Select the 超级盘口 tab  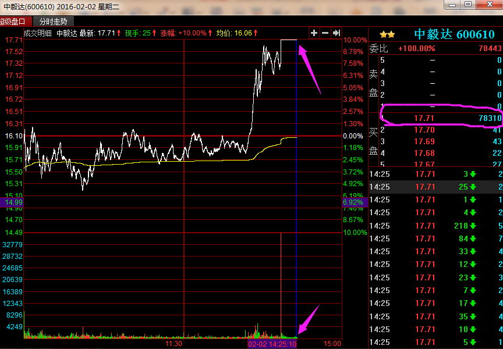click(x=16, y=22)
